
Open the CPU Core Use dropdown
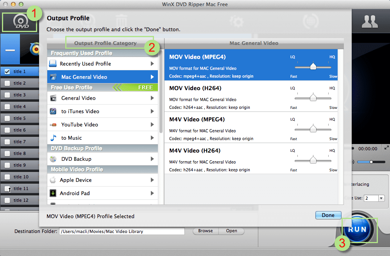pyautogui.click(x=381, y=198)
